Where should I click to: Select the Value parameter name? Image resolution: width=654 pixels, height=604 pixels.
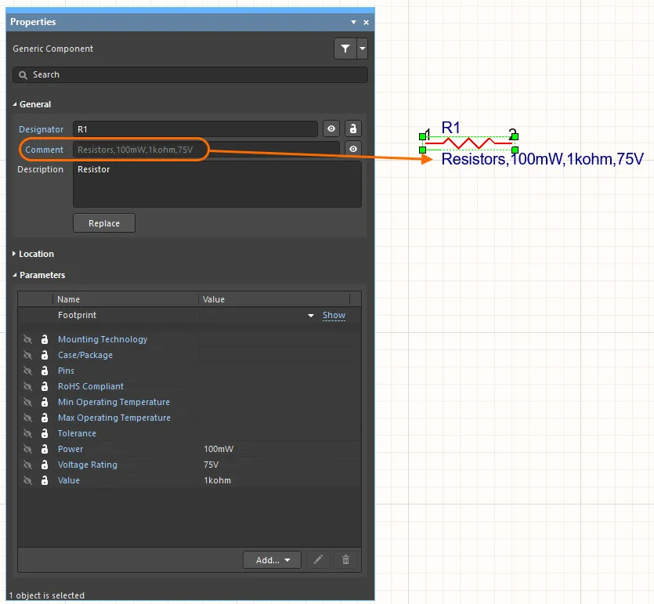click(69, 480)
